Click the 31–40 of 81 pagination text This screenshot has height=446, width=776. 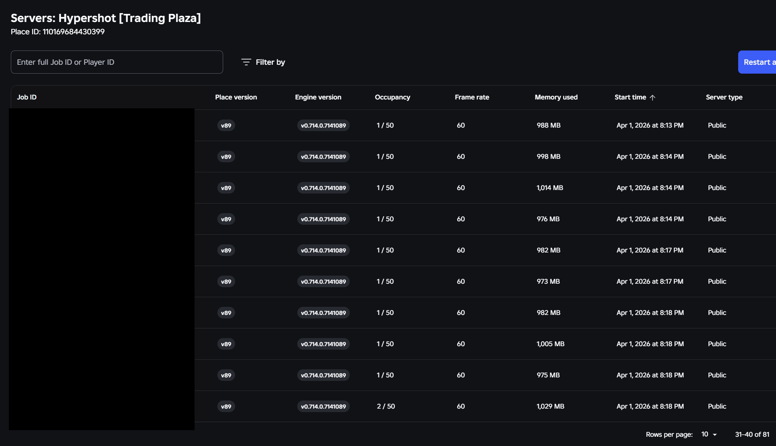tap(752, 434)
